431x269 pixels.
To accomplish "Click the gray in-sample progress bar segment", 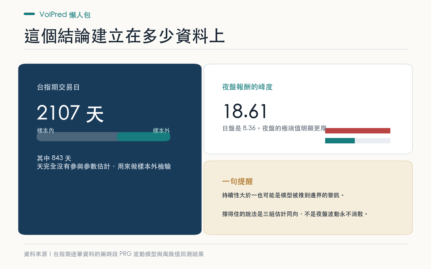I will pos(77,137).
